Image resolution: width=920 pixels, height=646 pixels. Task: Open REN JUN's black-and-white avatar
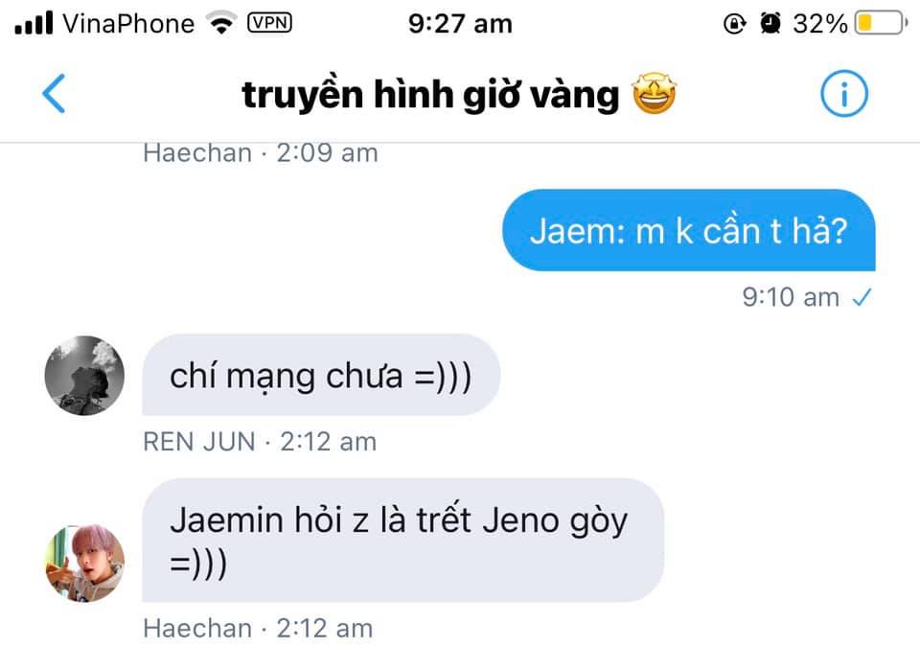coord(84,376)
